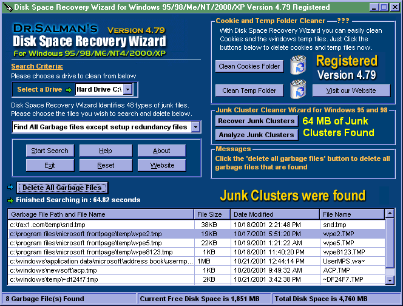Open the Hard Drive C:\ drive dropdown
Image resolution: width=403 pixels, height=306 pixels.
click(127, 89)
